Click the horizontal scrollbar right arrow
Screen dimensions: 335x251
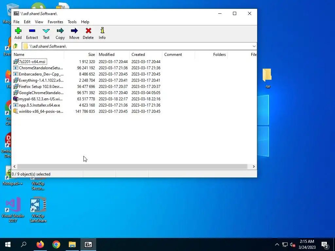point(254,166)
